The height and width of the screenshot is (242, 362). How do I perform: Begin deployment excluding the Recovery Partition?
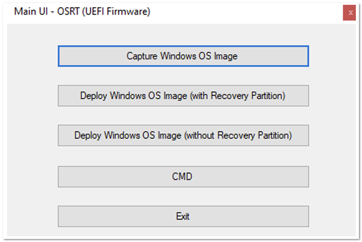pos(183,135)
